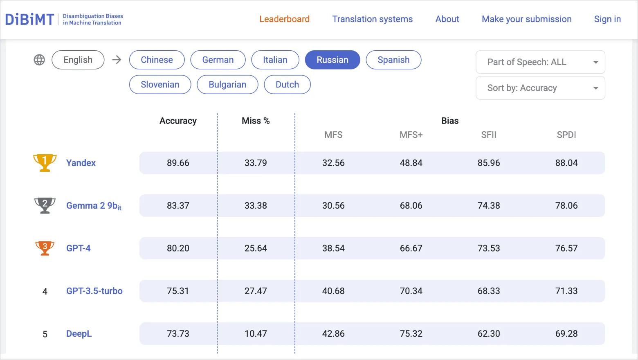Screen dimensions: 638x360
Task: Click the gold first-place trophy icon
Action: click(45, 163)
